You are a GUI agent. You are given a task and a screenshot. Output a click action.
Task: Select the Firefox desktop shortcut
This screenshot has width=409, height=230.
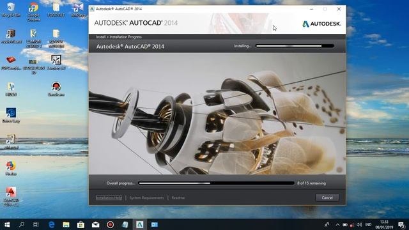[x=11, y=168]
